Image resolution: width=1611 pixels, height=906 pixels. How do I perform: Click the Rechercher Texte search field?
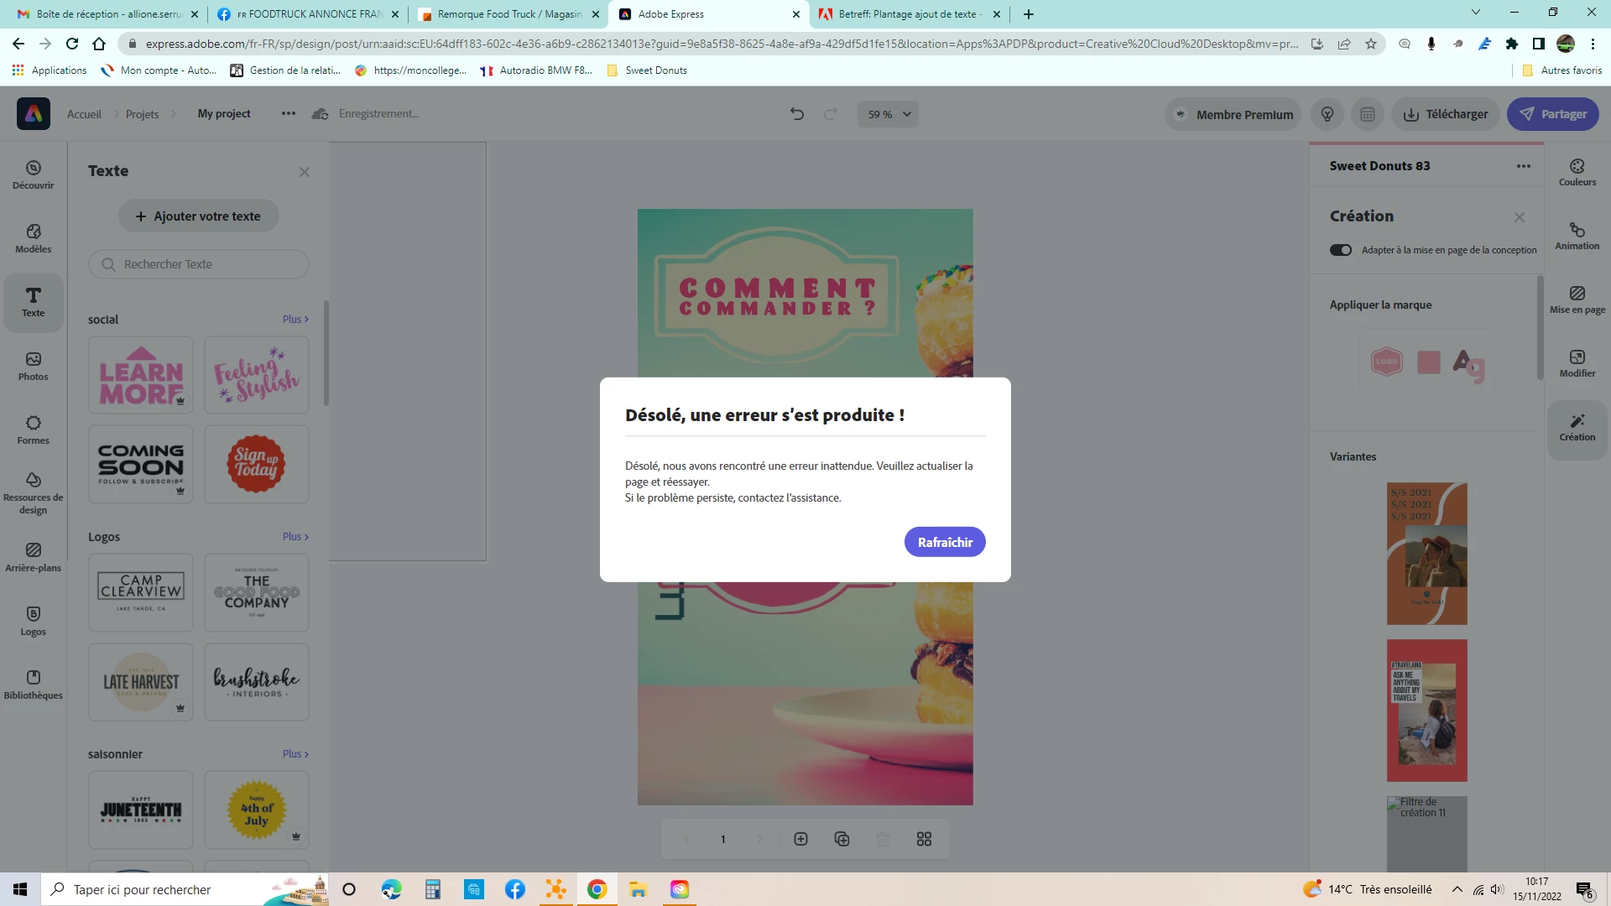(x=199, y=264)
